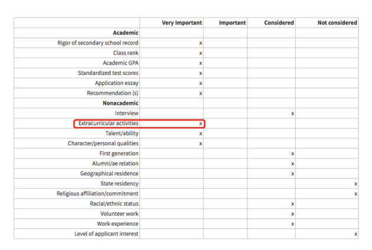
Task: Click the "Character/personal qualities" row label
Action: (x=103, y=143)
